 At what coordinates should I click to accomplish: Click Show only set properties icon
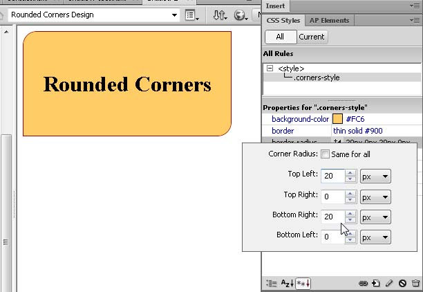[303, 283]
